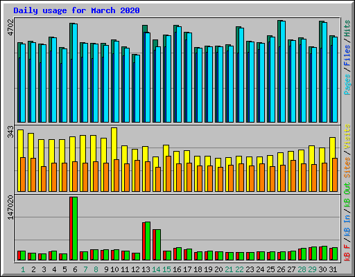
Task: Click day 14 on the x-axis
Action: [156, 269]
